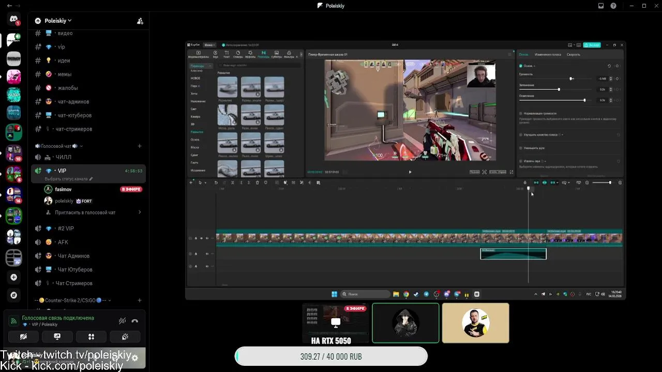This screenshot has width=662, height=372.
Task: Disconnect from the voice channel
Action: [135, 321]
